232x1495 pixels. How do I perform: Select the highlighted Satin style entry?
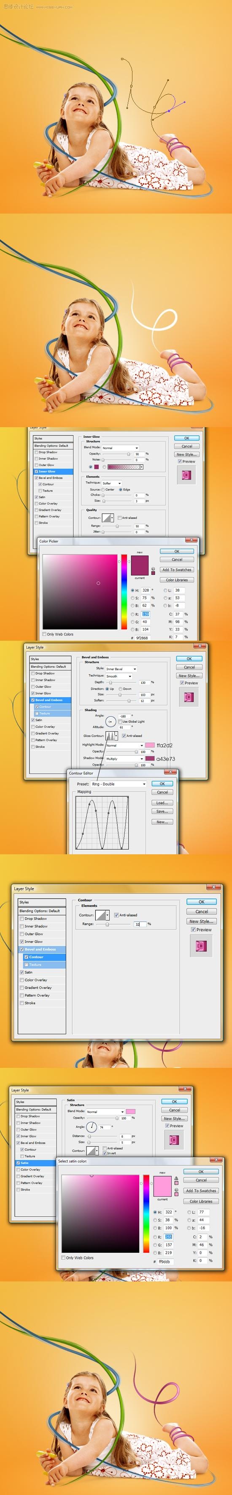pyautogui.click(x=35, y=1163)
